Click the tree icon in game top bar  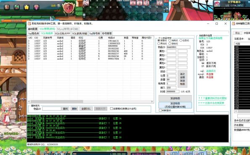click(x=16, y=7)
